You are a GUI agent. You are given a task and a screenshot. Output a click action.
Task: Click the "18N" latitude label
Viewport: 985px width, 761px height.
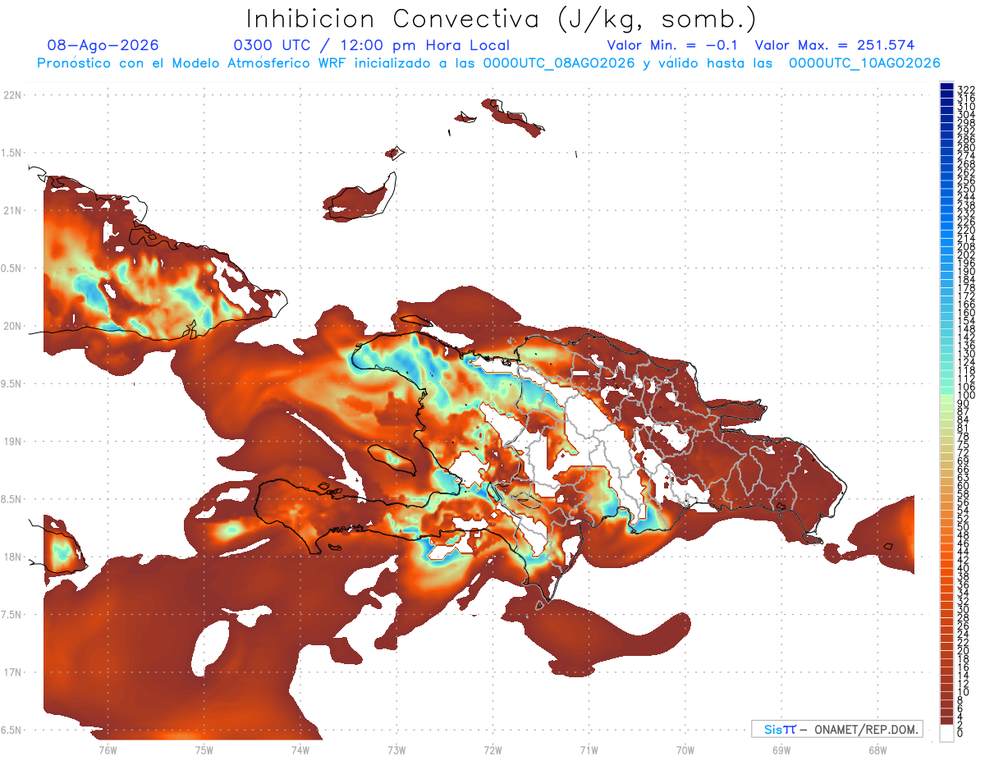12,557
